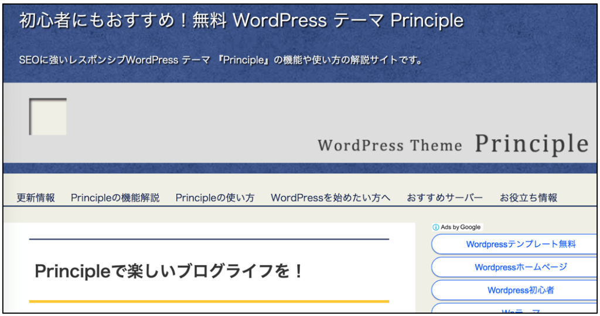Go to WordPressを始めたい方へ menu
Screen dimensions: 600x316
coord(330,198)
